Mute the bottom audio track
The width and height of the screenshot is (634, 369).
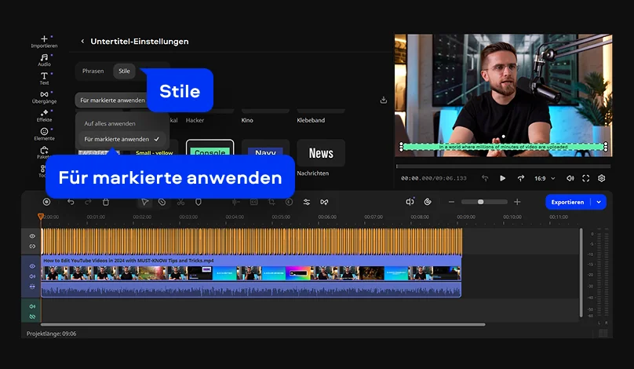coord(32,306)
